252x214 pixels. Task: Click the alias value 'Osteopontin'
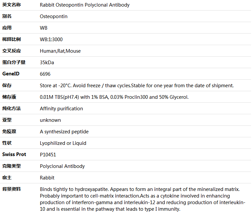tap(54, 16)
